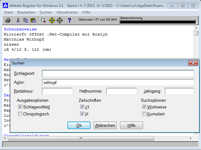
Task: Click the printer icon in the toolbar
Action: 8,21
